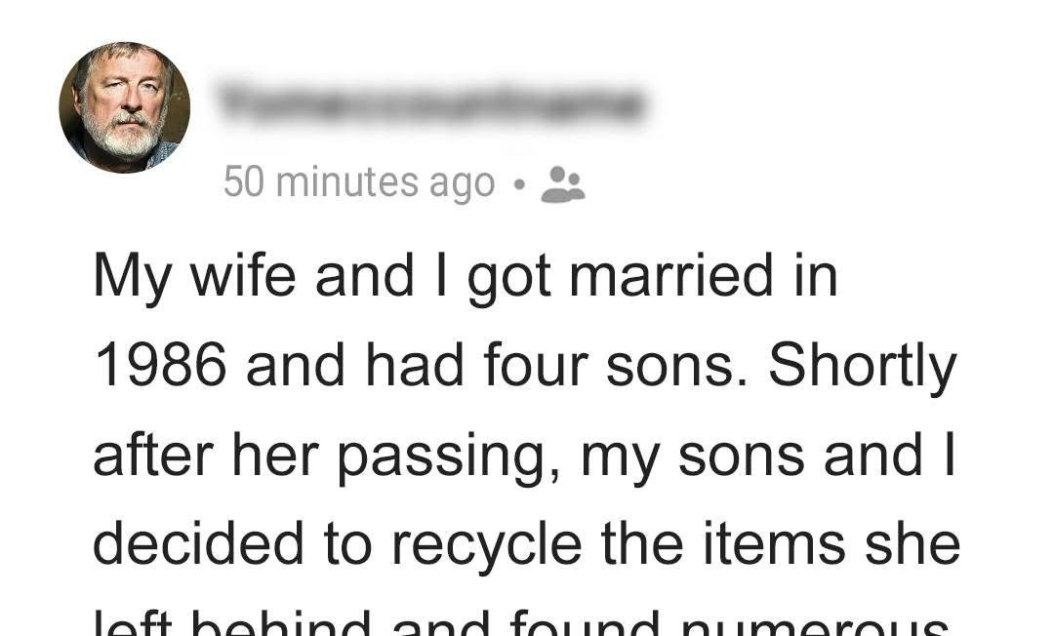Click the line starting with '1986 and had'
The width and height of the screenshot is (1054, 636).
(x=525, y=367)
